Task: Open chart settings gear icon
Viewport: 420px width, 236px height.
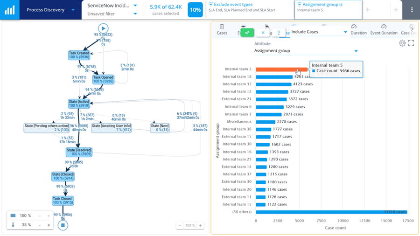Action: [x=402, y=43]
